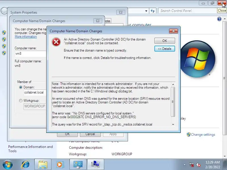This screenshot has height=170, width=227.
Task: Switch to Control Panel taskbar icon
Action: tap(78, 165)
